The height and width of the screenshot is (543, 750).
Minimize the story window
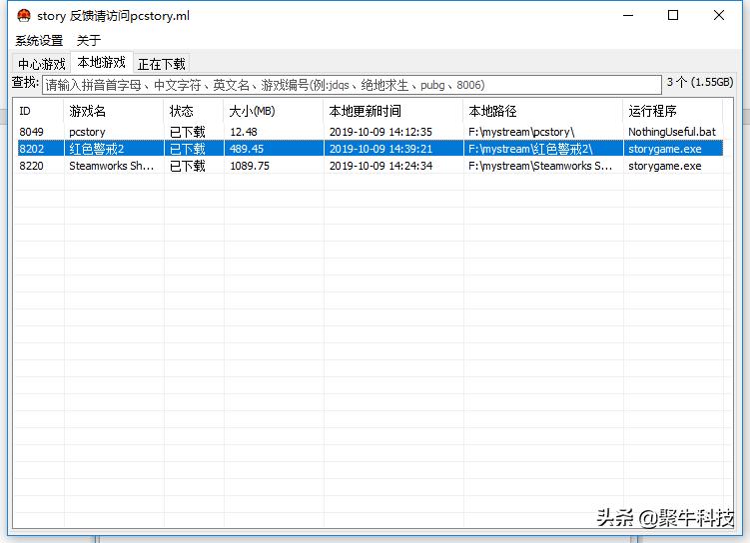coord(628,15)
